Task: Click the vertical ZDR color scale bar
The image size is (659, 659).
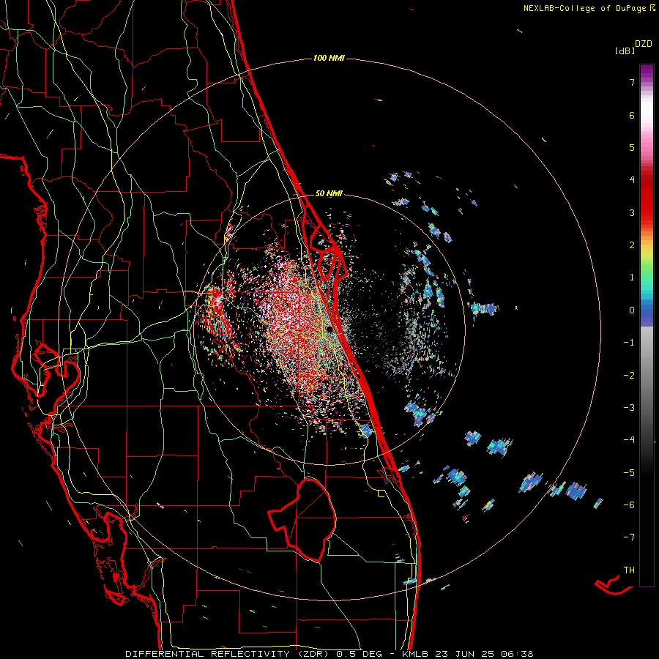Action: pos(647,325)
